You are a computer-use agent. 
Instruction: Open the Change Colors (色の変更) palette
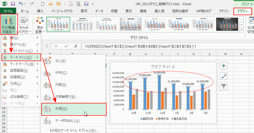40,25
